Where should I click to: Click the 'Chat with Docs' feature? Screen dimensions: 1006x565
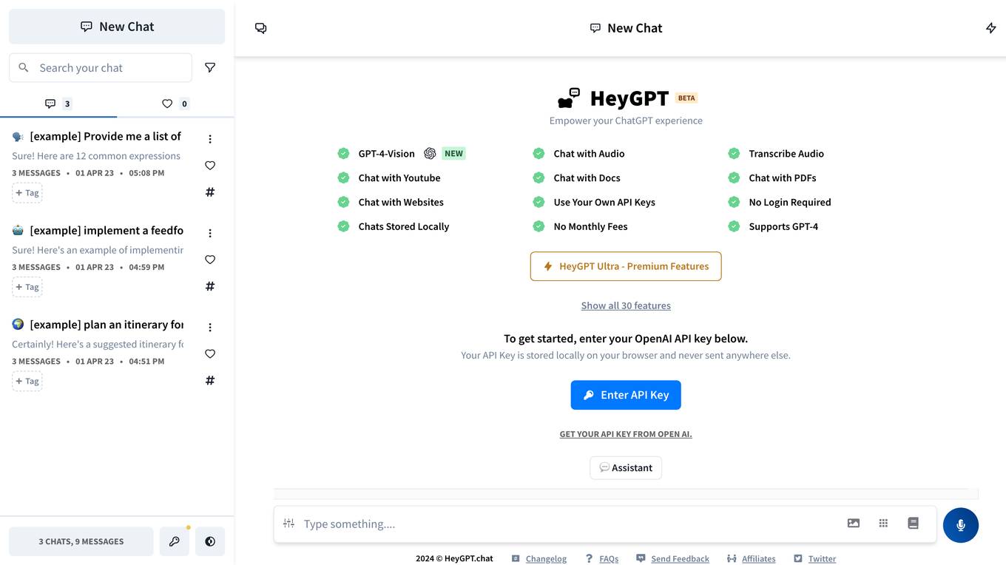pyautogui.click(x=587, y=178)
